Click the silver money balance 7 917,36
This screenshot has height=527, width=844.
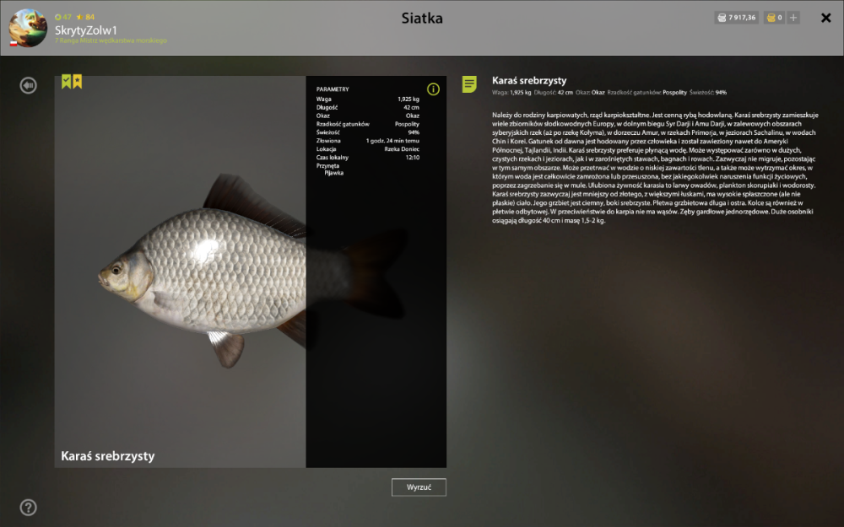pyautogui.click(x=736, y=18)
